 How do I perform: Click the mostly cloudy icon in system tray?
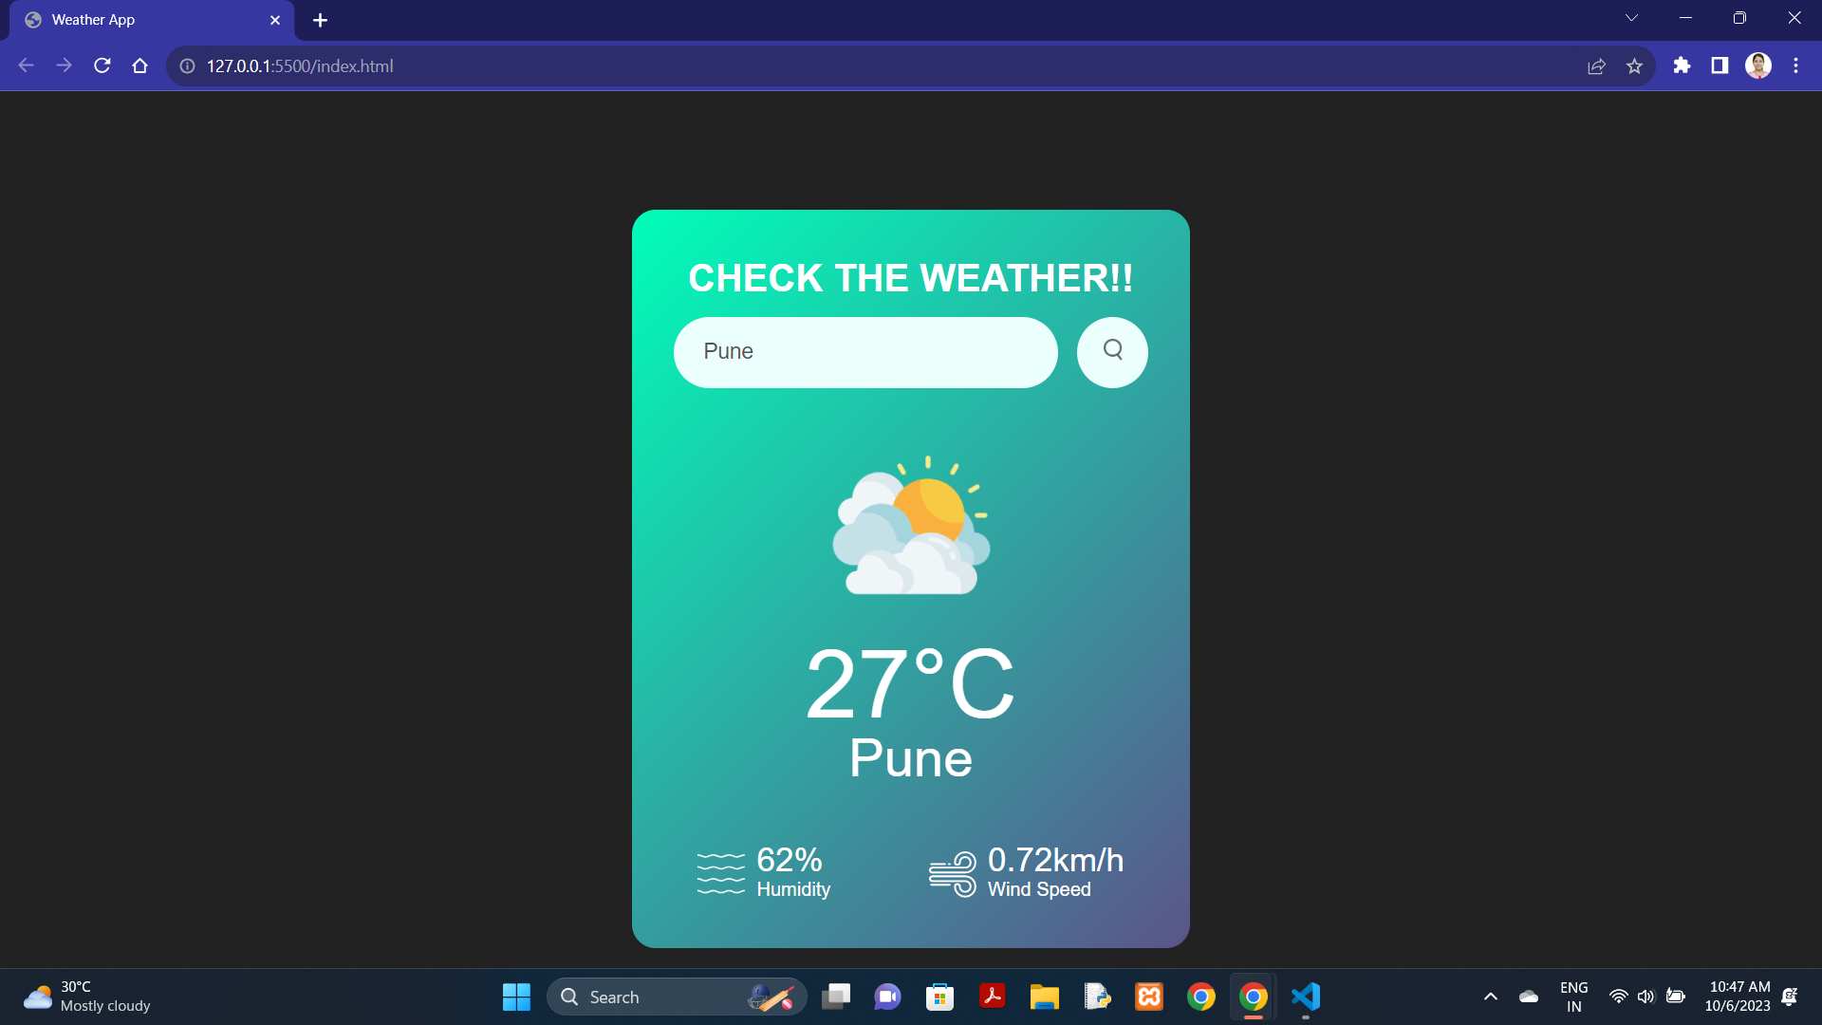pos(38,997)
